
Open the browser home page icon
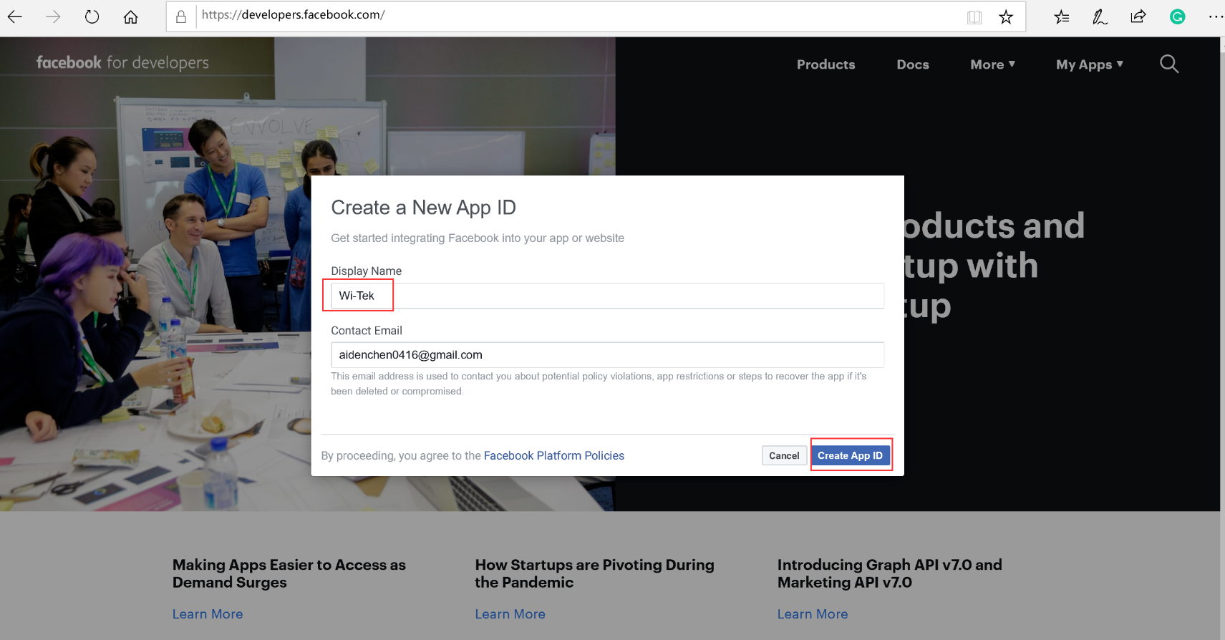(x=130, y=16)
